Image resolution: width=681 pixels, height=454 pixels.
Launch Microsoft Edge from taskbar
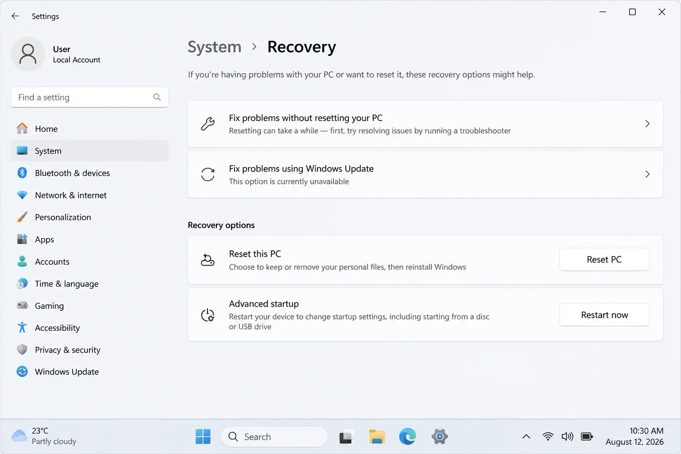[x=407, y=437]
